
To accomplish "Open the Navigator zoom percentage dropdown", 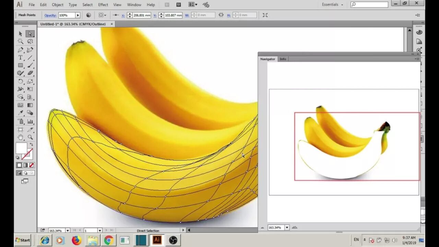I will [x=287, y=227].
